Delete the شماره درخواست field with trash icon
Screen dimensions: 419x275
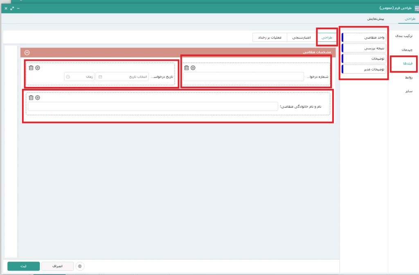click(187, 68)
